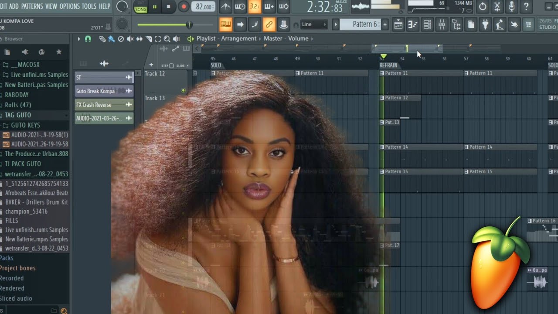The image size is (558, 314).
Task: Open the OPTIONS menu
Action: pos(70,6)
